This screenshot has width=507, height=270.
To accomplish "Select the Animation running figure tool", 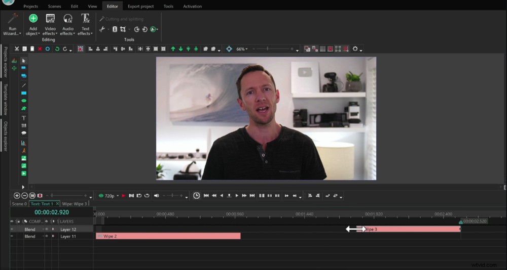I will click(x=24, y=150).
